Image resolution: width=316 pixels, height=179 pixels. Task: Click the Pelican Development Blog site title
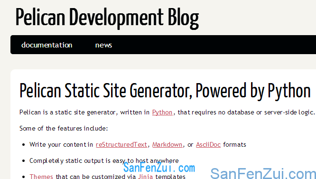tap(107, 18)
